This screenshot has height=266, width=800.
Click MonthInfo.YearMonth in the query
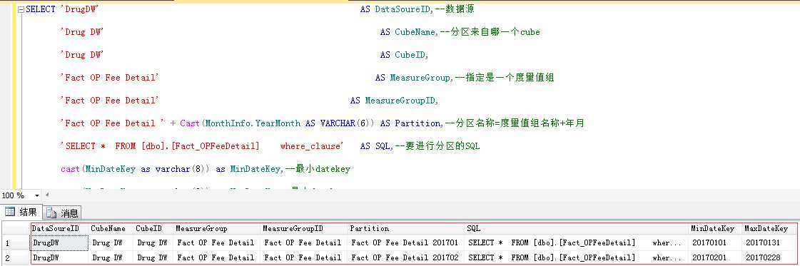[x=253, y=123]
